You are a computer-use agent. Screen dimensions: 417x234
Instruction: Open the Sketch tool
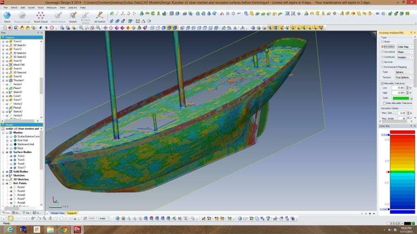pos(72,16)
